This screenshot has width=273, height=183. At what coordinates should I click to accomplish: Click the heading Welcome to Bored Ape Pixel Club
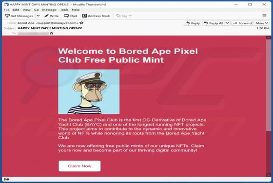128,55
